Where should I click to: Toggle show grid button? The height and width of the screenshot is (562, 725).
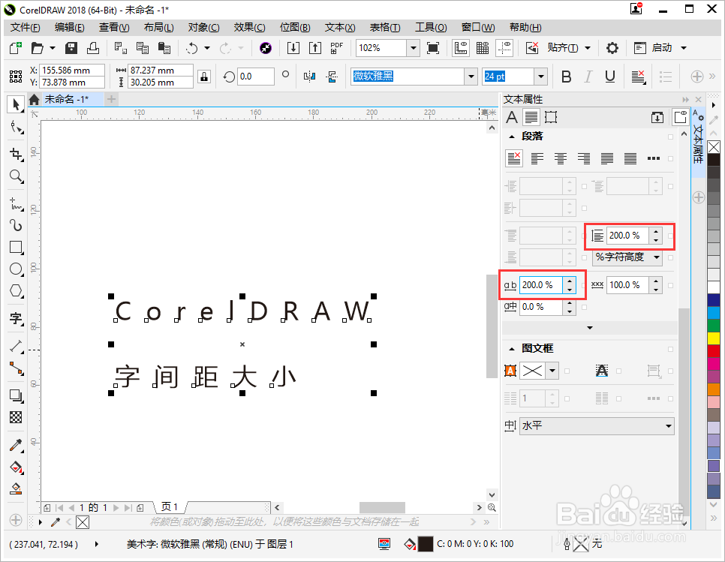point(483,47)
